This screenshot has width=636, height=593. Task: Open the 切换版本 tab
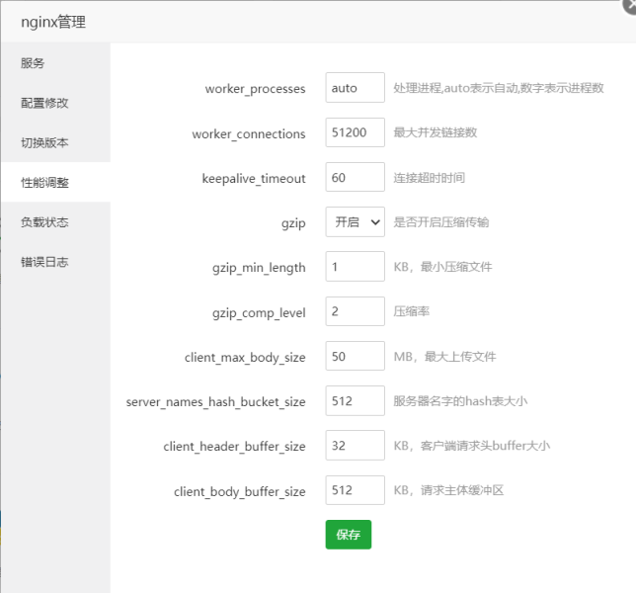[55, 142]
